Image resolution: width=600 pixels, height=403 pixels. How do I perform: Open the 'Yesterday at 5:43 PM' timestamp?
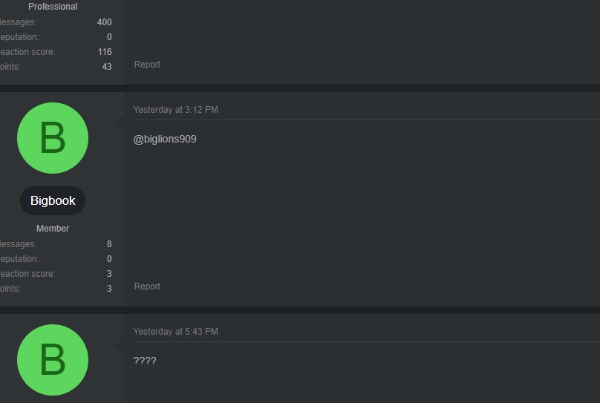coord(175,332)
